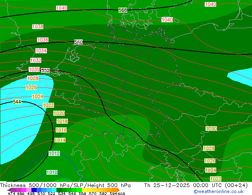
Task: Click the legend value 522
Action: coord(51,193)
